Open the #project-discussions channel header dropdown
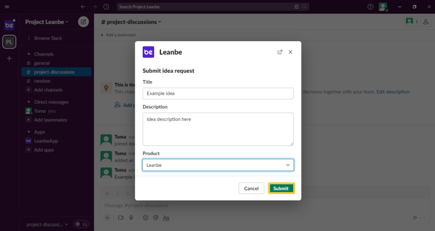The height and width of the screenshot is (231, 435). [x=131, y=22]
